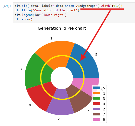Viewport: 135px width, 126px height.
Task: Click the 0.7 value in the code
Action: [x=116, y=6]
